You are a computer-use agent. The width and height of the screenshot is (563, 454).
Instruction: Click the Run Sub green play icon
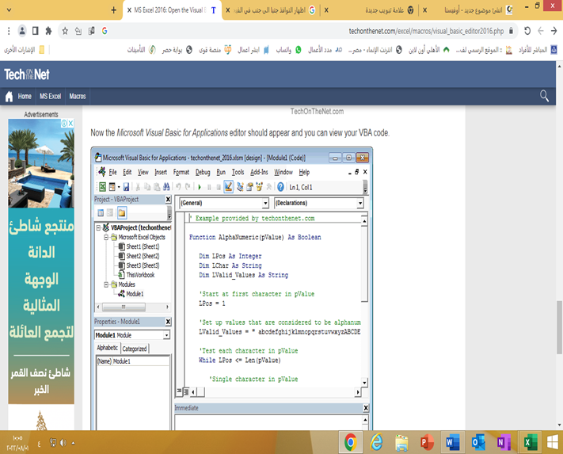(200, 187)
